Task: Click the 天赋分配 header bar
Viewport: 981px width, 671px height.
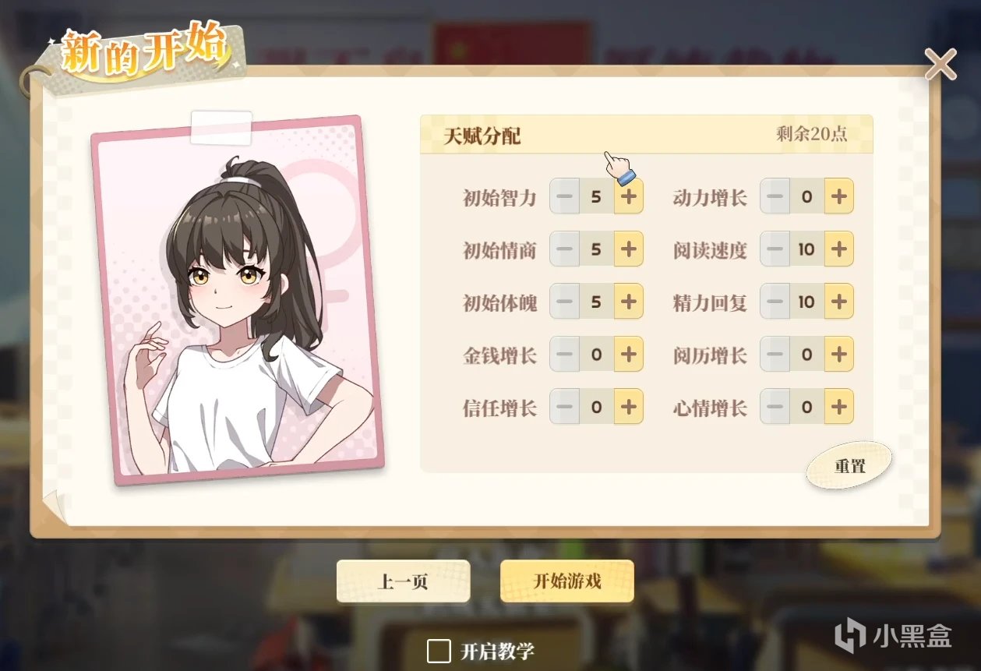Action: 646,135
